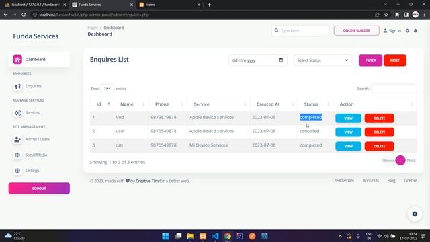Open File Explorer from taskbar
Image resolution: width=430 pixels, height=242 pixels.
coord(190,236)
